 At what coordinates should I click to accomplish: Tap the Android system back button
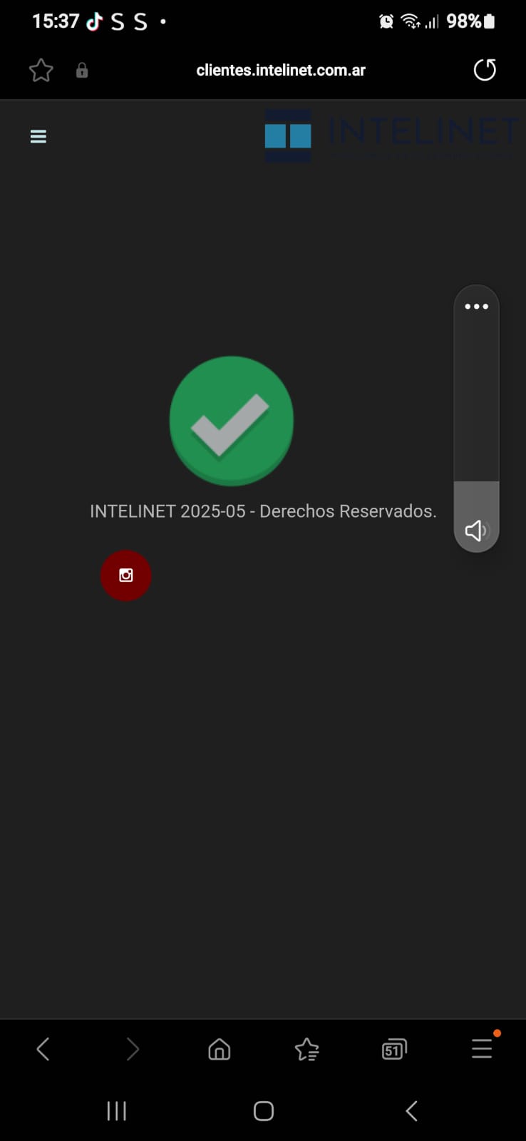411,1110
